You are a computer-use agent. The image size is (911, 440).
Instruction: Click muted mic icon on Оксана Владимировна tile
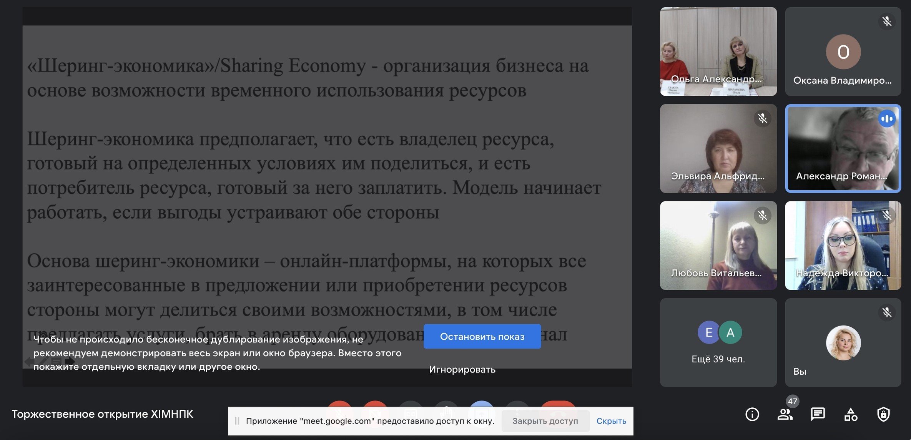(x=887, y=21)
